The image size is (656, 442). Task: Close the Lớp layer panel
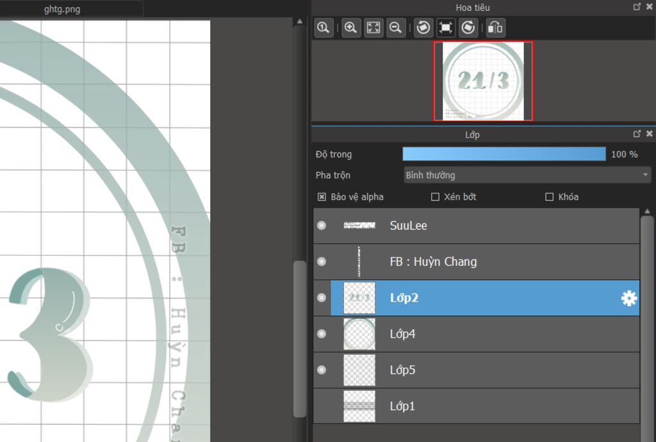click(650, 134)
